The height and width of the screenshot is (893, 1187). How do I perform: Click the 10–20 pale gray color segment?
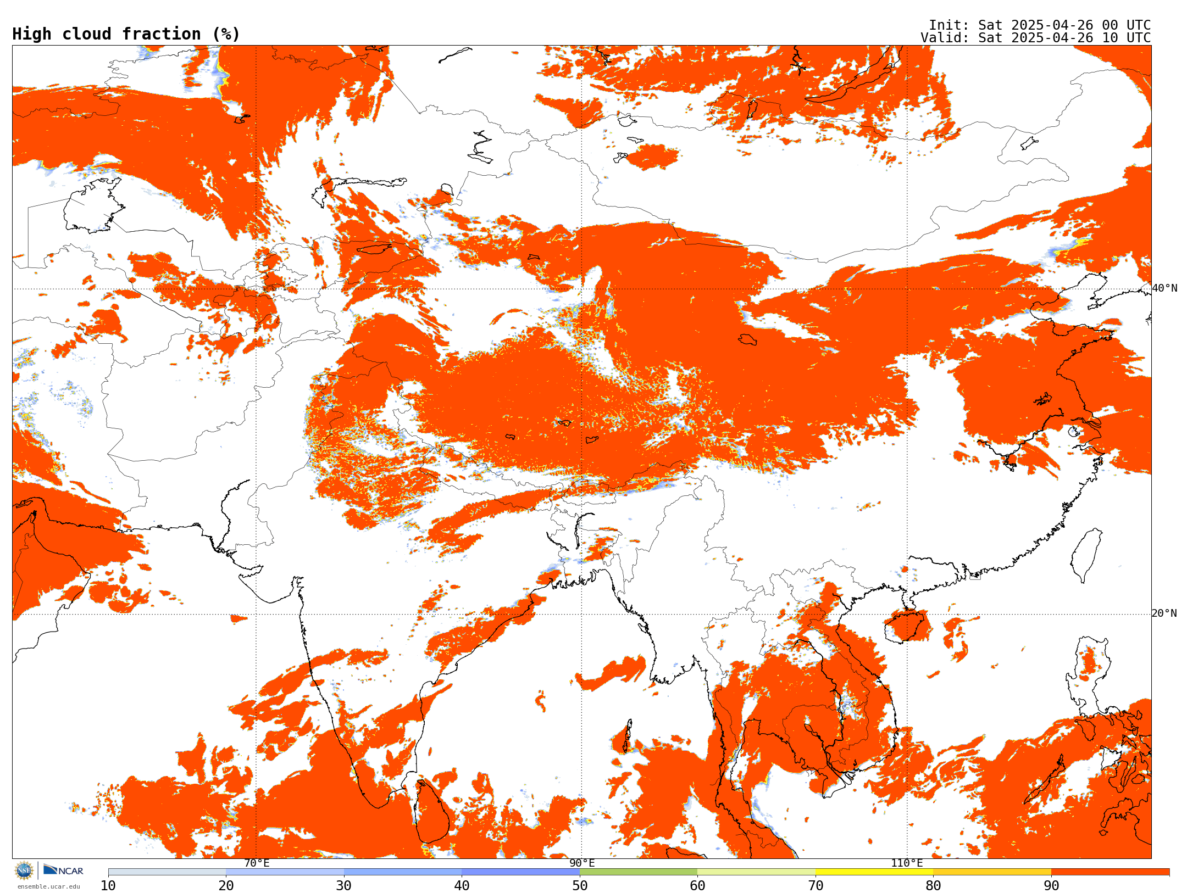coord(167,872)
